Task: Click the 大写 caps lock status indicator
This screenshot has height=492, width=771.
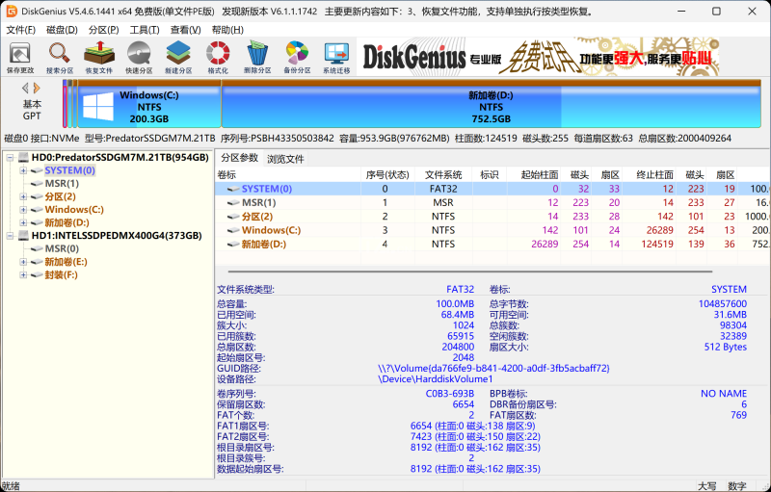Action: (707, 486)
